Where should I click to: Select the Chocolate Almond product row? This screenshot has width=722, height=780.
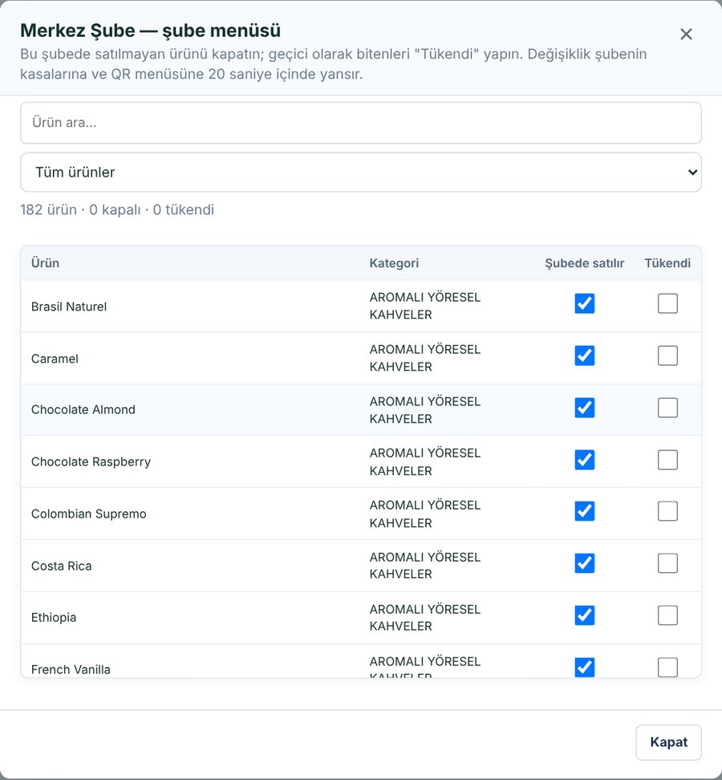pos(360,410)
